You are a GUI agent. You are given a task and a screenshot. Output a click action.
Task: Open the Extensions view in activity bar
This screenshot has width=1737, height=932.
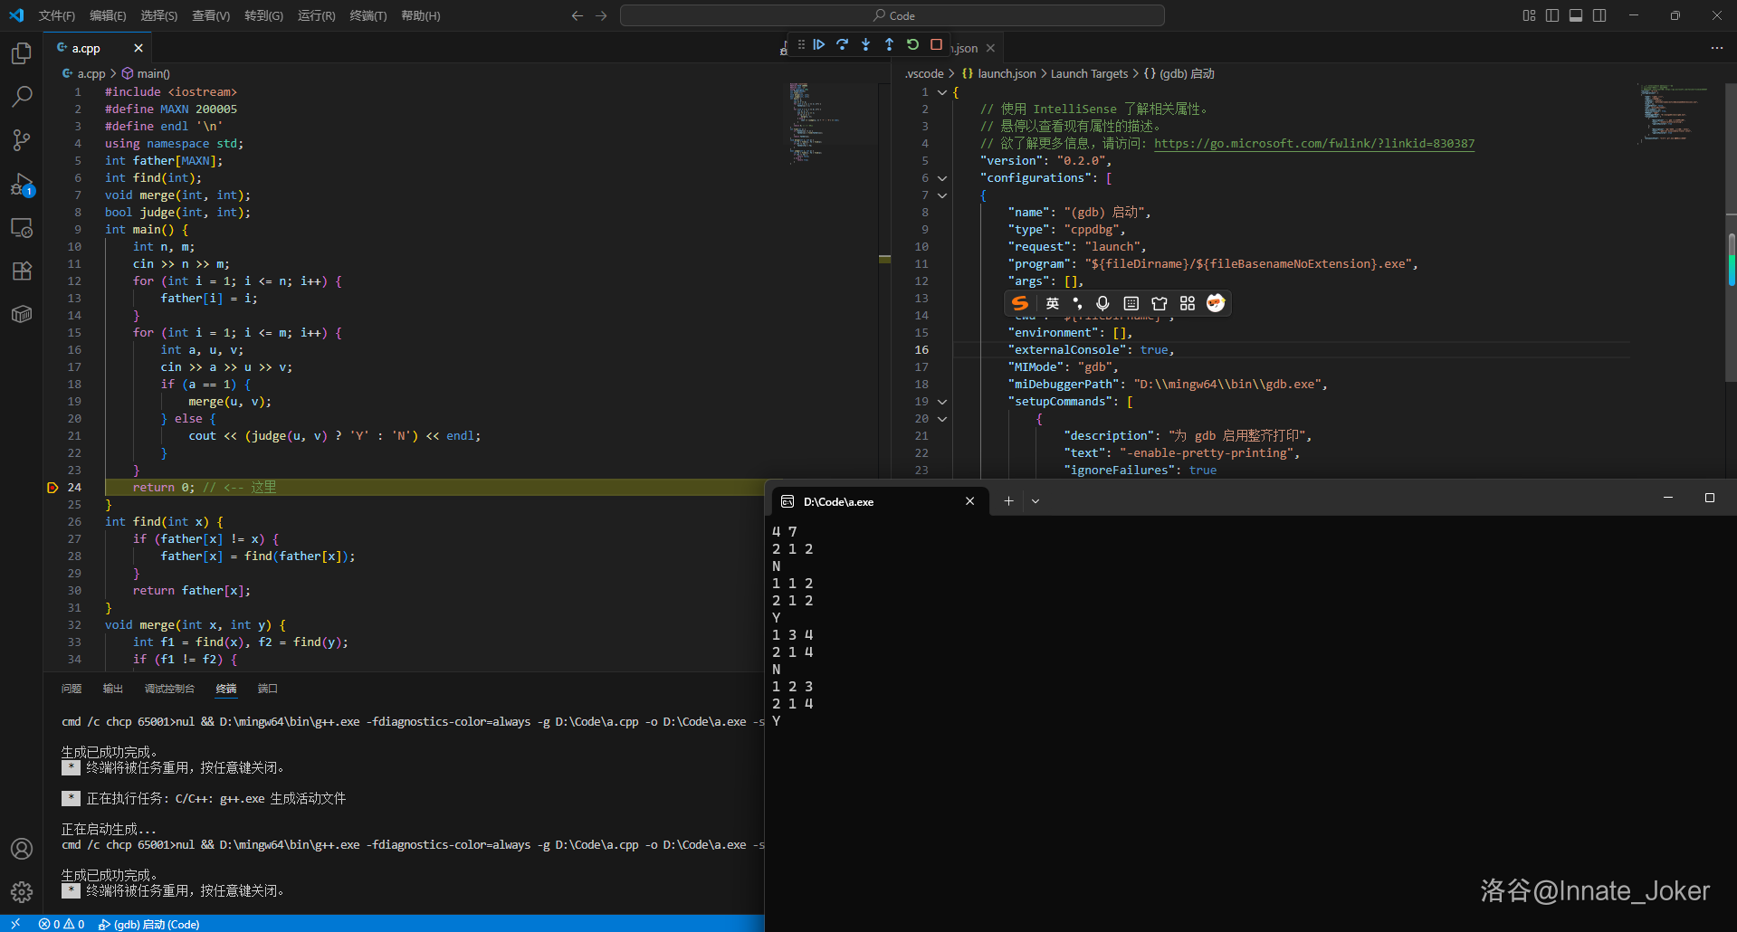(22, 271)
